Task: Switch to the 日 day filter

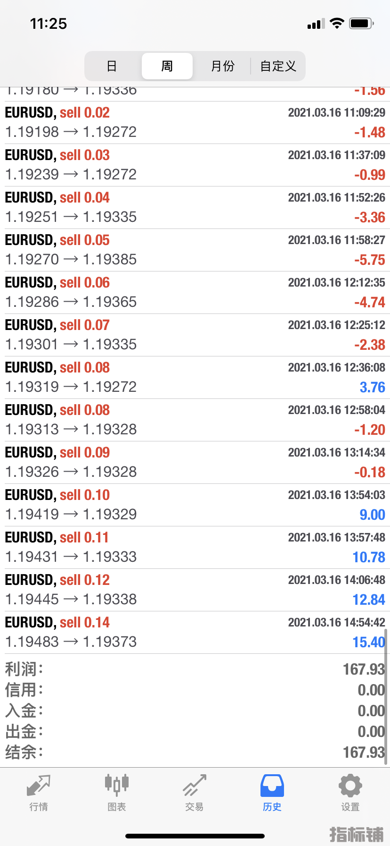Action: pos(112,66)
